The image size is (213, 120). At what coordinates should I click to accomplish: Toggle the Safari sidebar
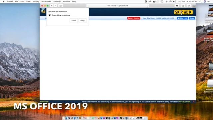61,6
